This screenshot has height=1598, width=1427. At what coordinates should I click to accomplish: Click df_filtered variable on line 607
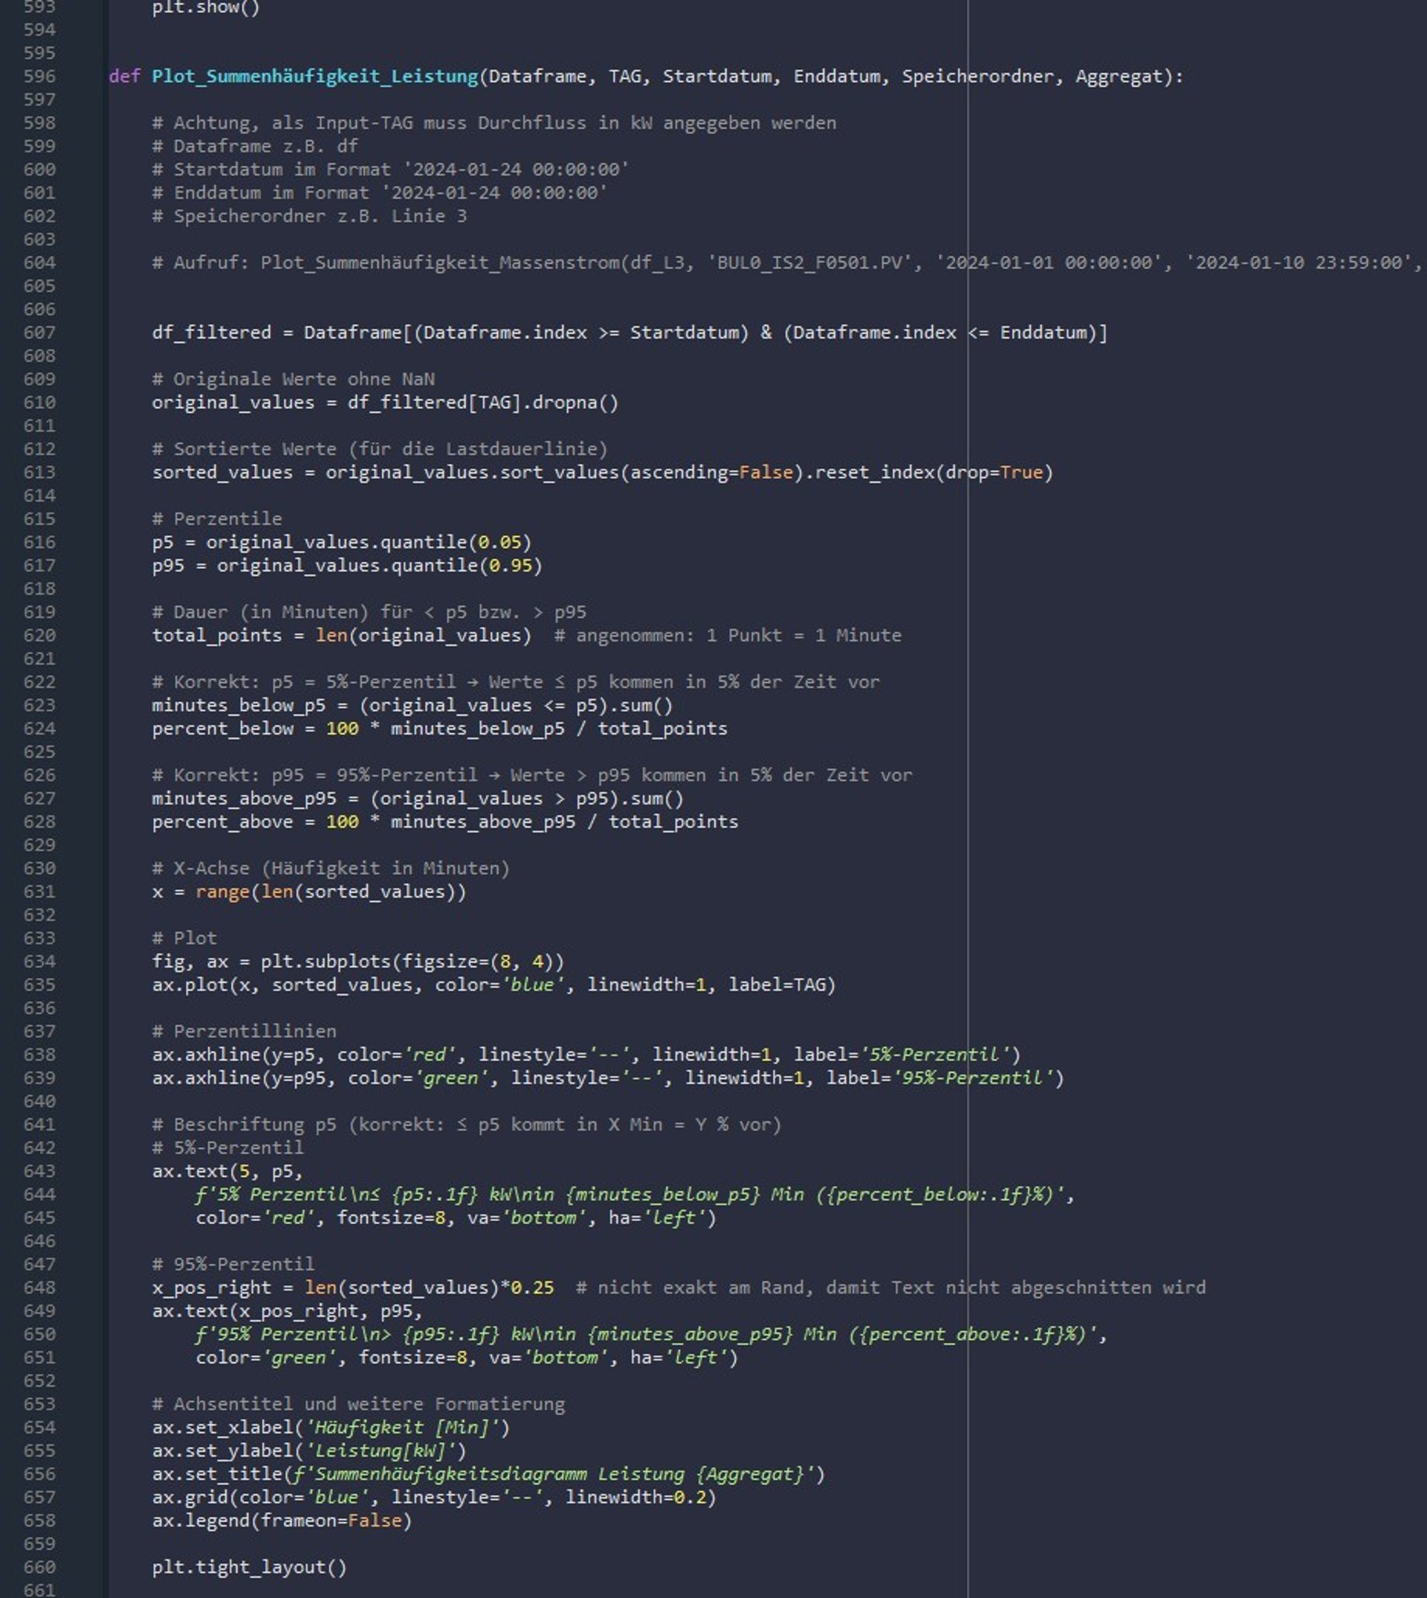coord(211,332)
